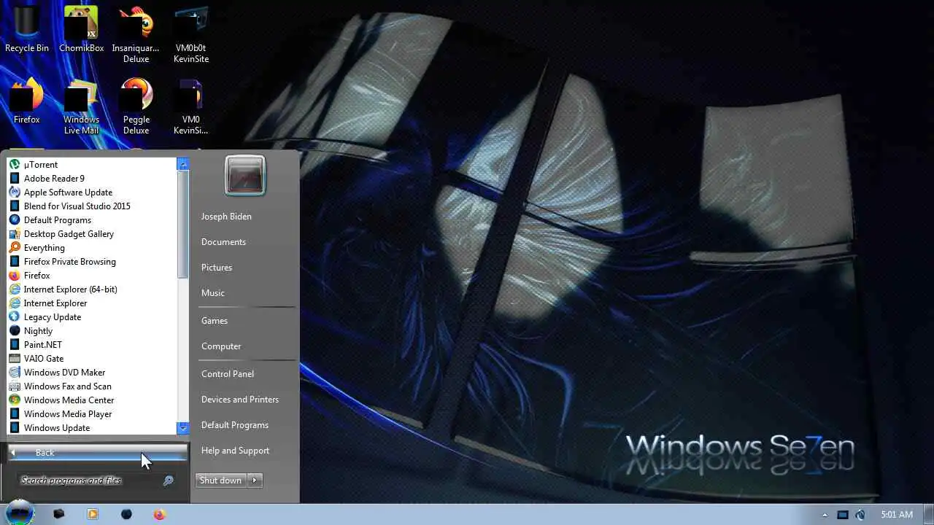934x525 pixels.
Task: Open Default Programs in the programs list
Action: click(92, 220)
